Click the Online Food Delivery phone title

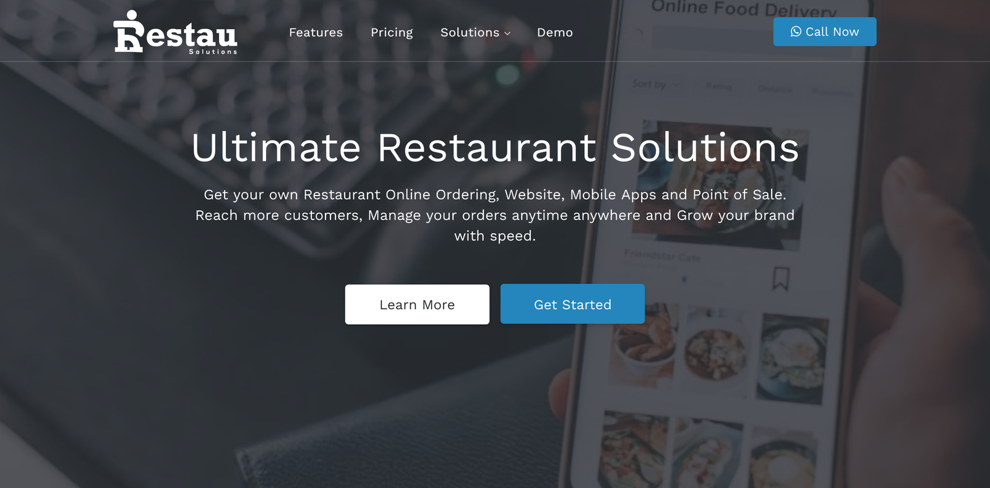[744, 9]
